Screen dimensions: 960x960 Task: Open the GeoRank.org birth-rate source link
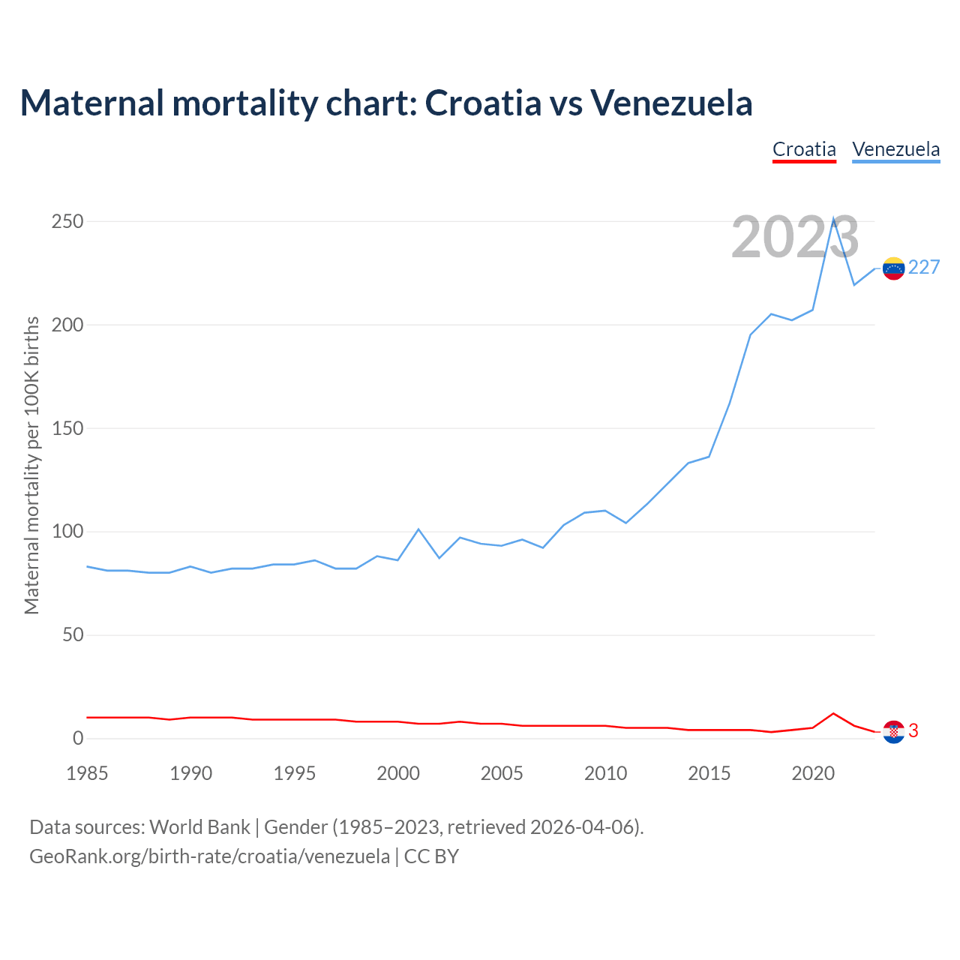point(209,856)
